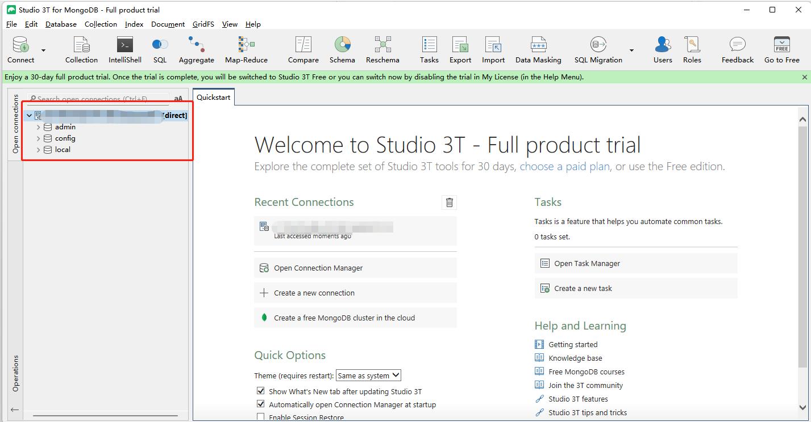
Task: Click Create a free MongoDB cluster
Action: tap(355, 318)
